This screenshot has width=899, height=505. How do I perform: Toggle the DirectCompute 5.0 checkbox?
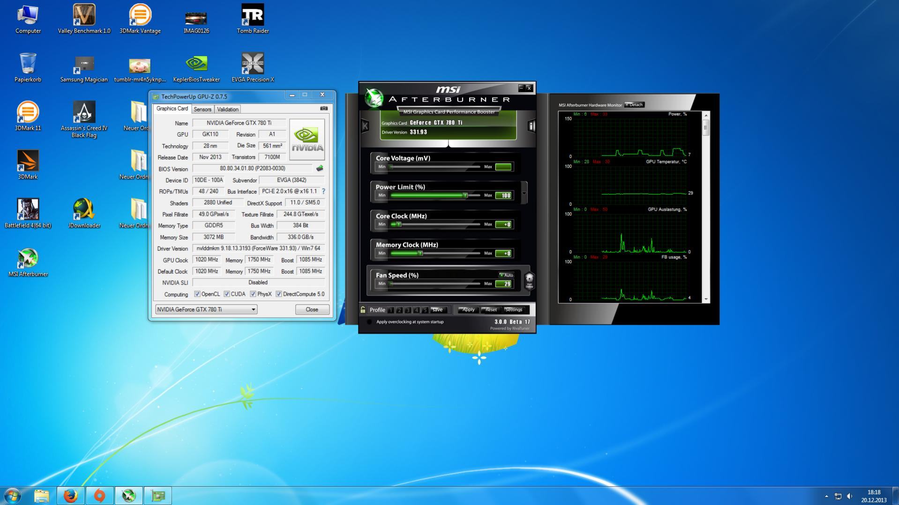coord(279,294)
